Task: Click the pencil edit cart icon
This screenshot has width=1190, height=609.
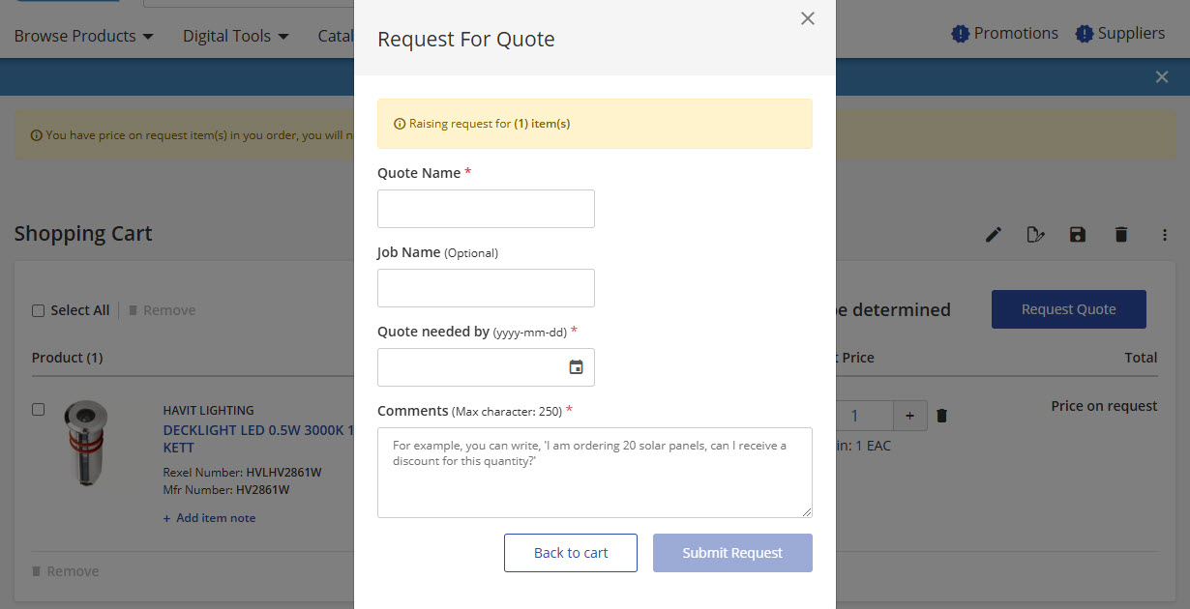Action: click(994, 234)
